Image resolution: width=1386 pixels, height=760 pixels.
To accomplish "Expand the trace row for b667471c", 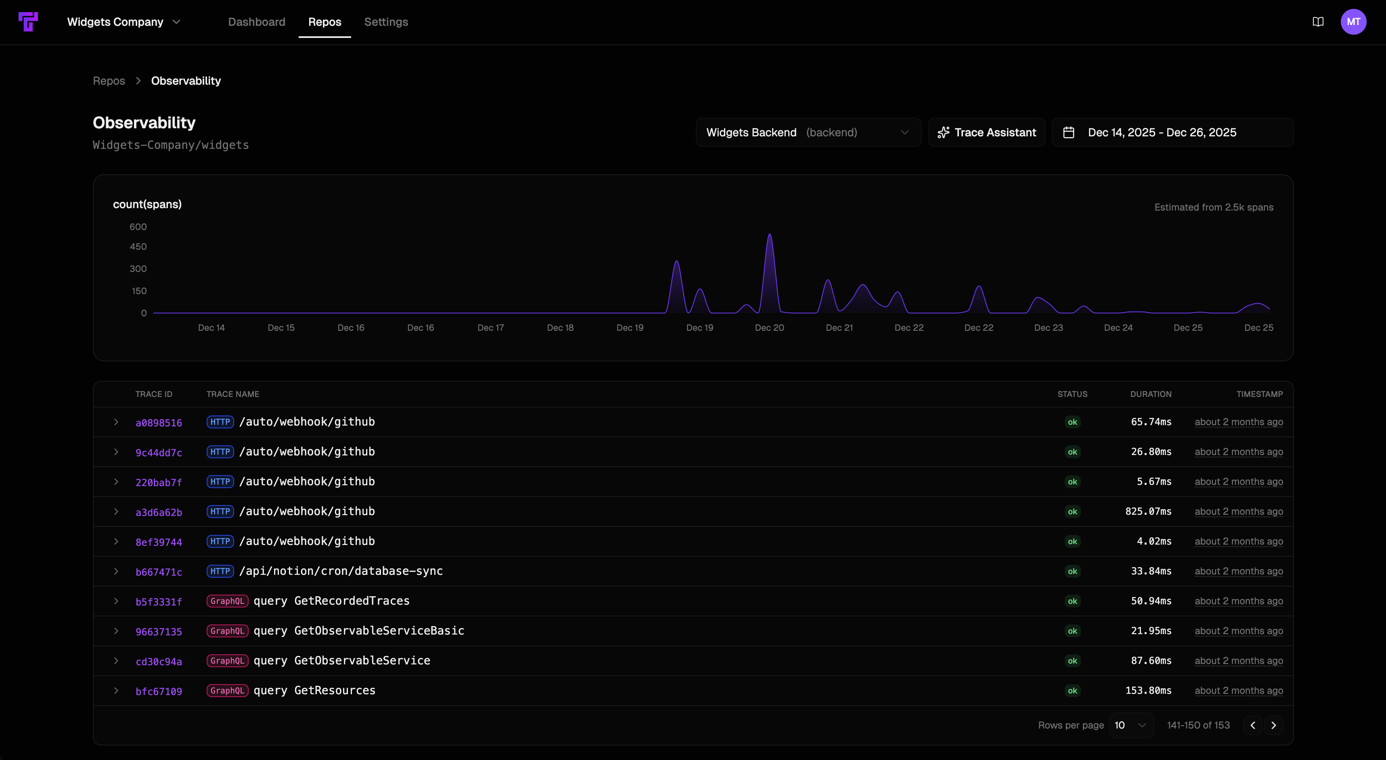I will coord(116,571).
